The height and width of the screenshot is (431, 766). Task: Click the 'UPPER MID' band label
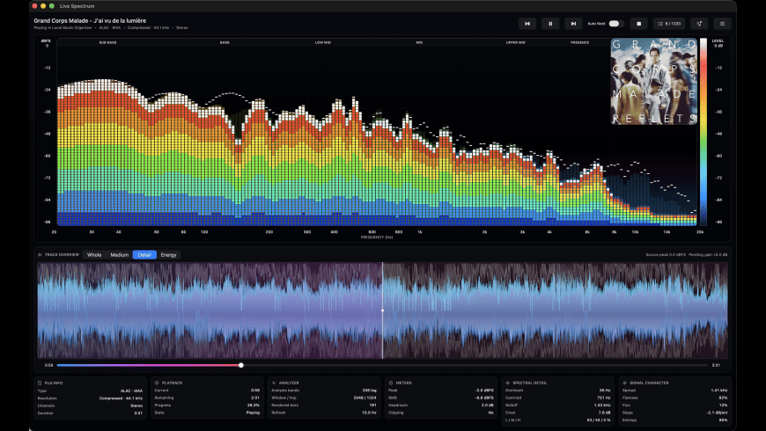pos(515,42)
